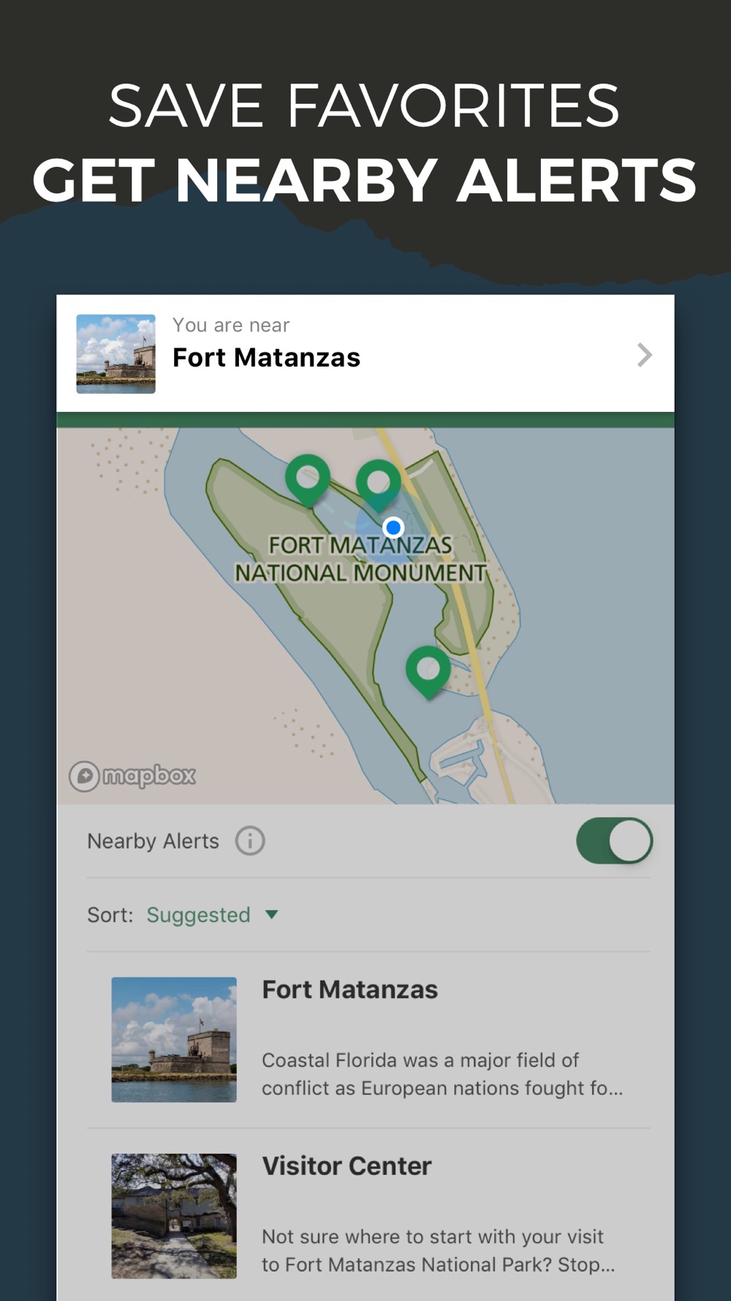The width and height of the screenshot is (731, 1301).
Task: Read the Coastal Florida description text
Action: coord(442,1074)
